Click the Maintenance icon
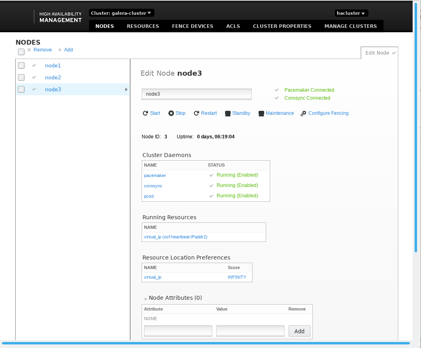This screenshot has width=421, height=348. [x=261, y=113]
